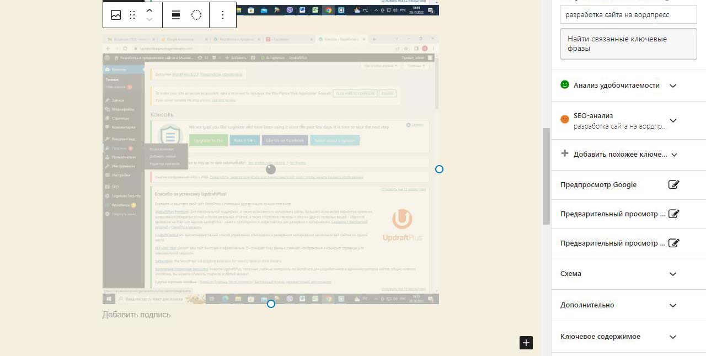Expand Добавить похожее ключевое слово section
Screen dimensions: 706x356
(x=673, y=155)
